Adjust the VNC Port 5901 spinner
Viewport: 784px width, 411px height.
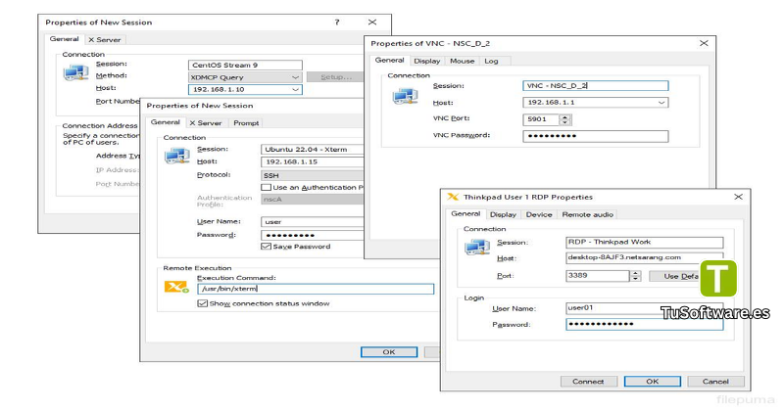click(565, 119)
